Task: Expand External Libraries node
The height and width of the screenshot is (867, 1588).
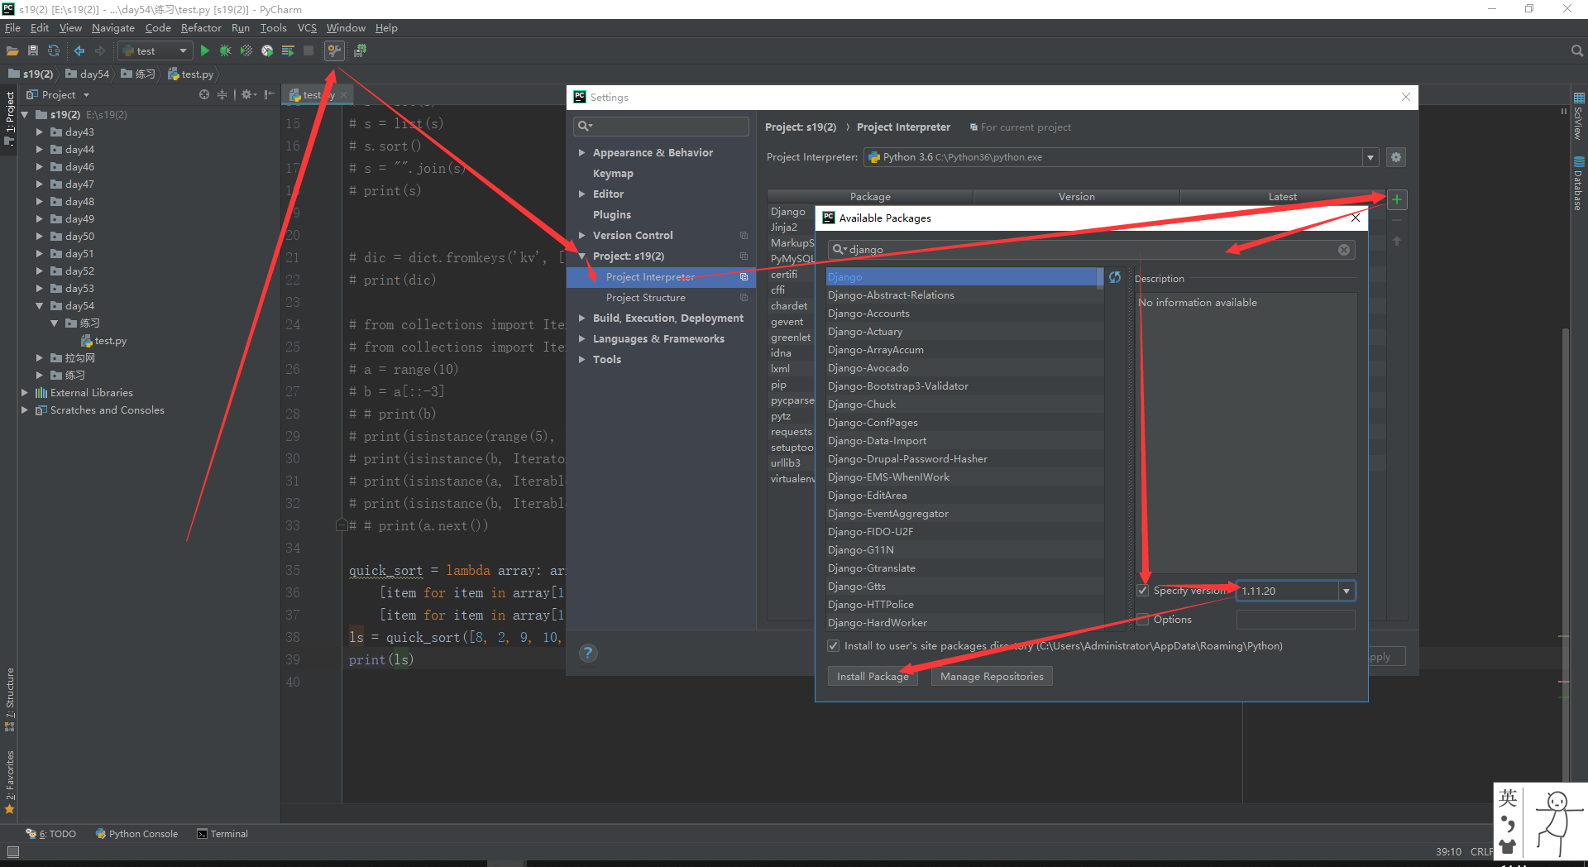Action: (24, 393)
